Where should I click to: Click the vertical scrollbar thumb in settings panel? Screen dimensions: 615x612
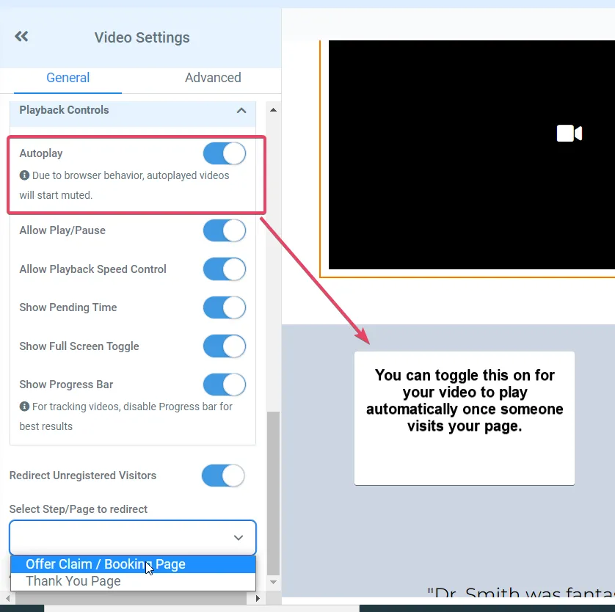tap(274, 492)
